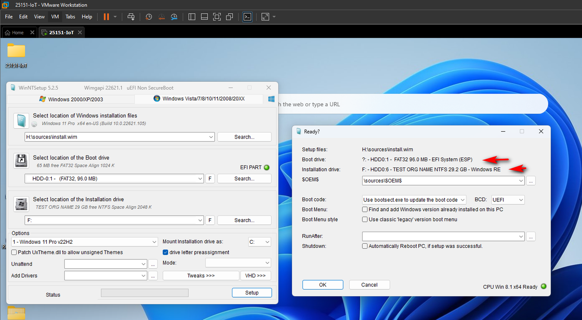Open the RunAfter dropdown
Image resolution: width=582 pixels, height=320 pixels.
click(443, 236)
